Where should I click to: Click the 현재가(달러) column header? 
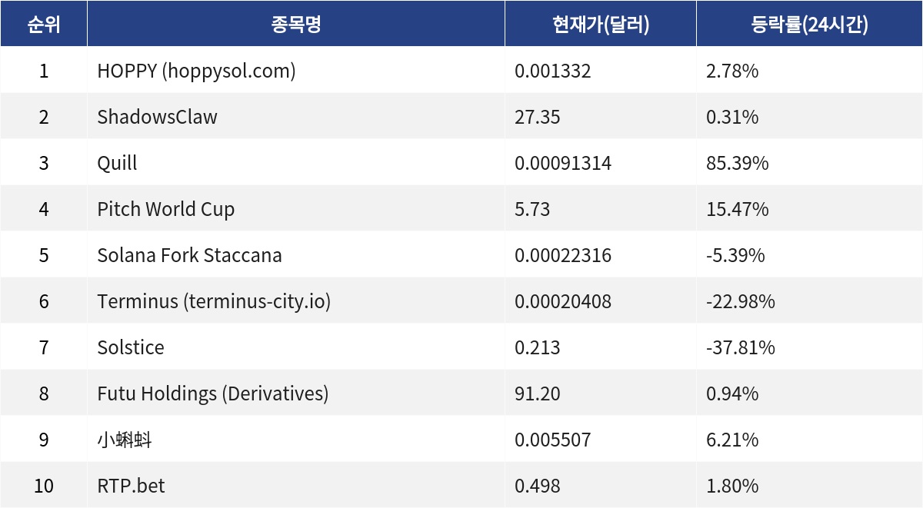(x=601, y=25)
